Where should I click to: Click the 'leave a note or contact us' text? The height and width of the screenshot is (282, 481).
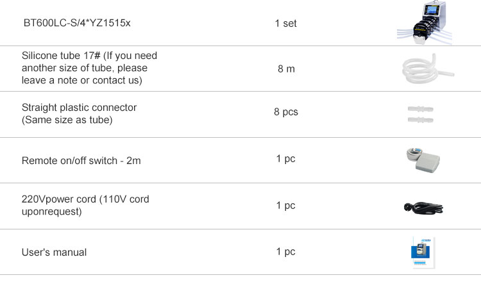click(82, 80)
